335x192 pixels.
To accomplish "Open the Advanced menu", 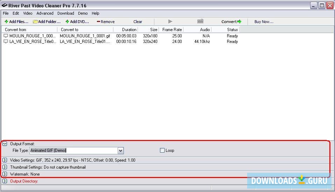I will [x=45, y=13].
